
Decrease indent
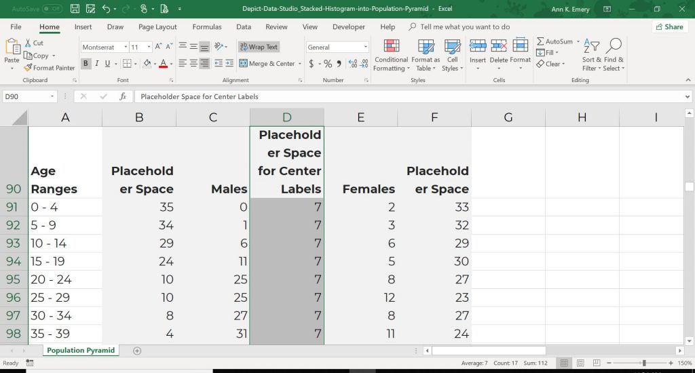pyautogui.click(x=219, y=64)
